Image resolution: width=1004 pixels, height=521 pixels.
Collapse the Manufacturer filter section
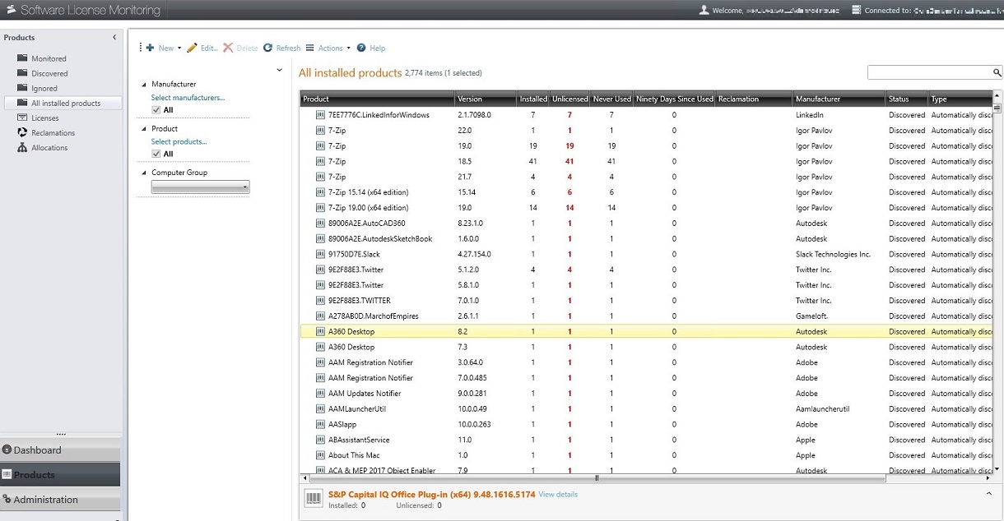tap(145, 83)
